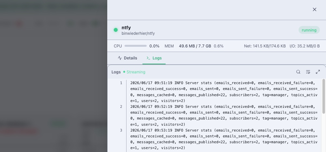Click the ntfy container name heading
Viewport: 326px width, 152px height.
[126, 28]
